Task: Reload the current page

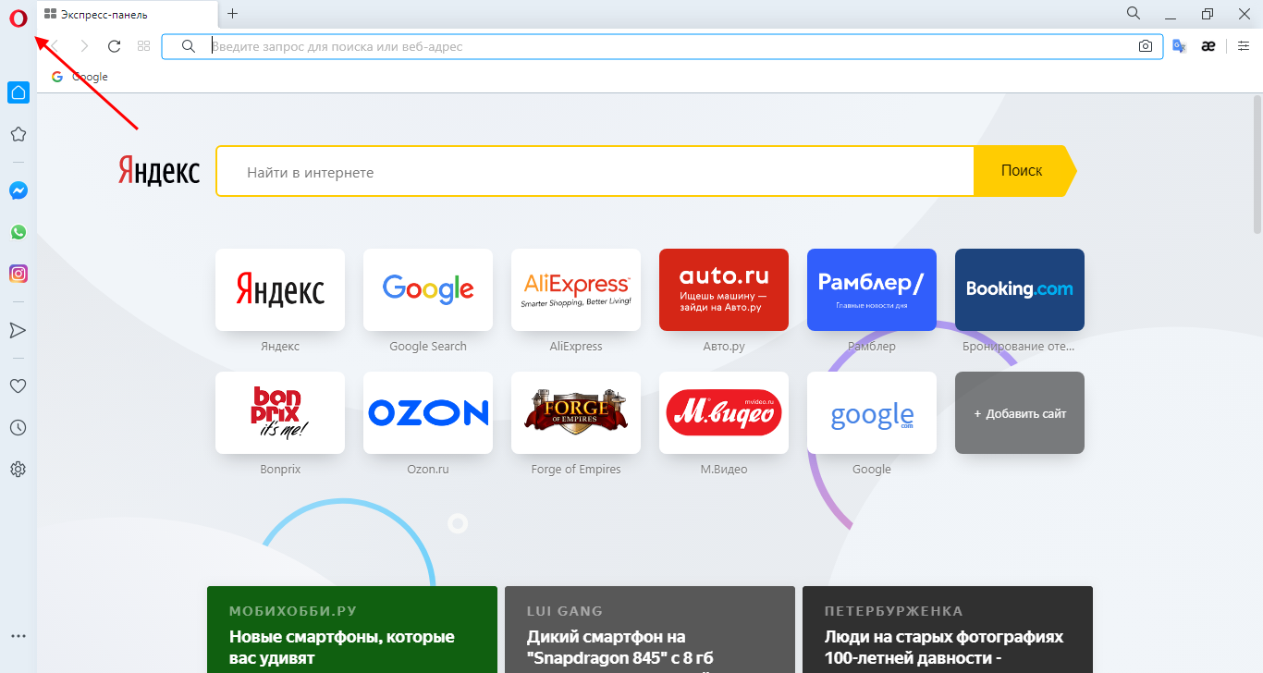Action: click(115, 46)
